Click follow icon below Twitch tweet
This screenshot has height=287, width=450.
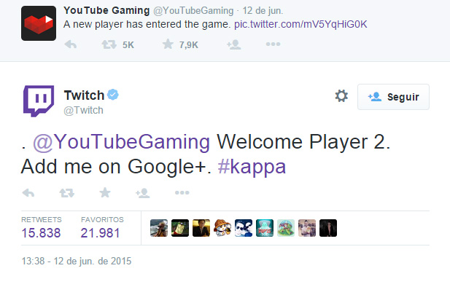pos(143,193)
